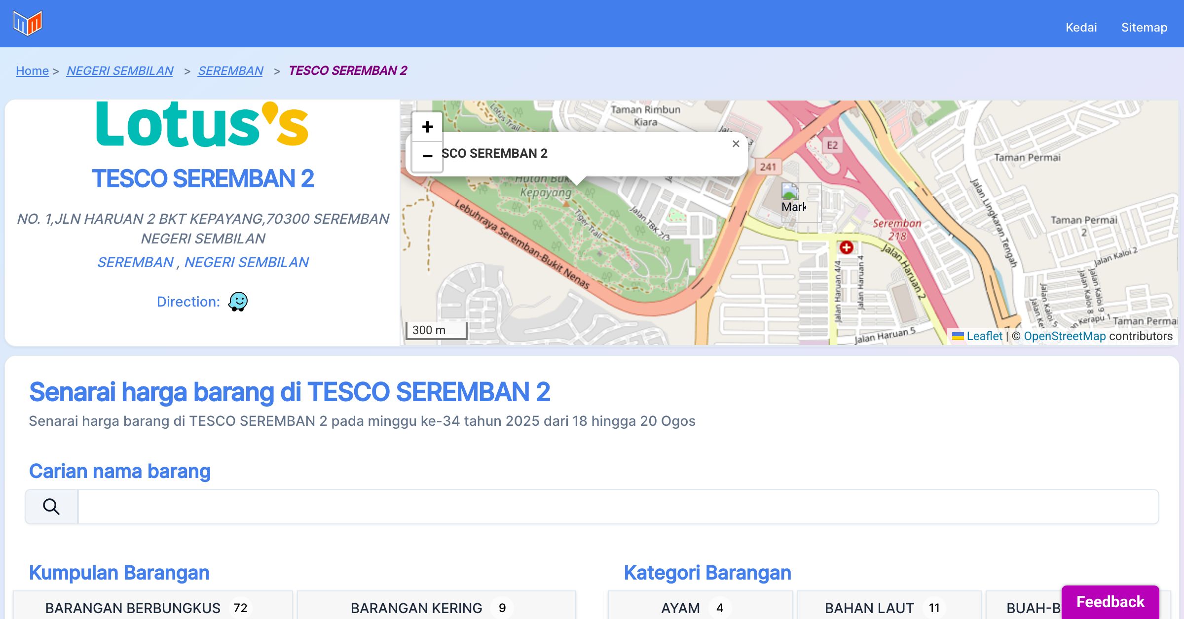Open the Feedback button
This screenshot has width=1184, height=619.
(x=1110, y=601)
